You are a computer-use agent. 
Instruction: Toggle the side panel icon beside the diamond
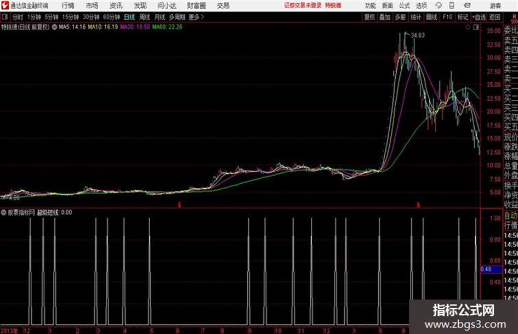pos(476,27)
